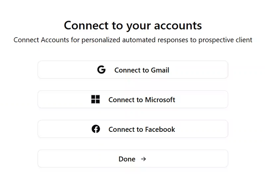Click the Google "G" logo icon
The height and width of the screenshot is (174, 265).
(102, 70)
